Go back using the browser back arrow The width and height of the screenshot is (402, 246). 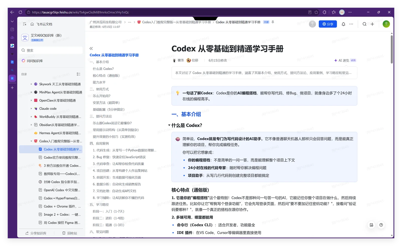point(12,12)
